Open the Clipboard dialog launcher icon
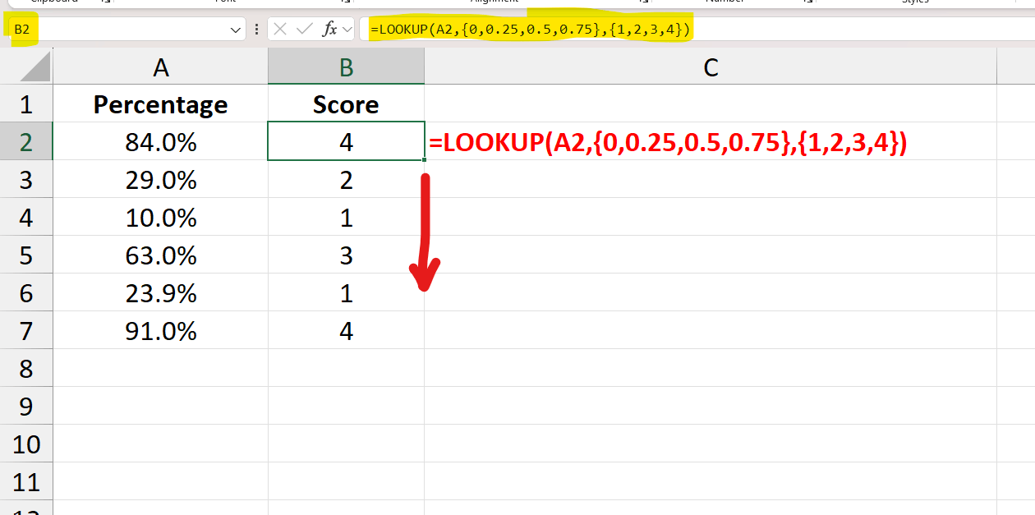Image resolution: width=1035 pixels, height=515 pixels. (x=104, y=2)
